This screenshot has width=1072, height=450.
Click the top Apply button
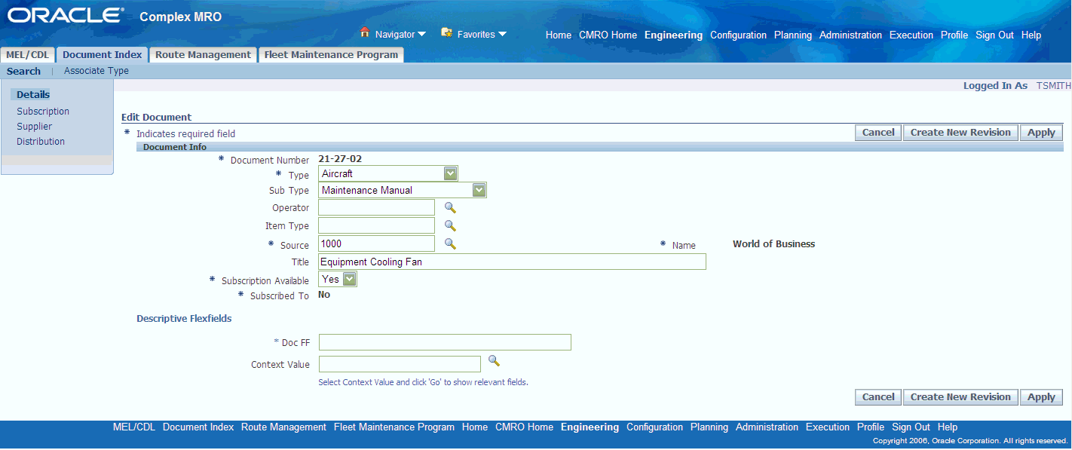[x=1041, y=133]
